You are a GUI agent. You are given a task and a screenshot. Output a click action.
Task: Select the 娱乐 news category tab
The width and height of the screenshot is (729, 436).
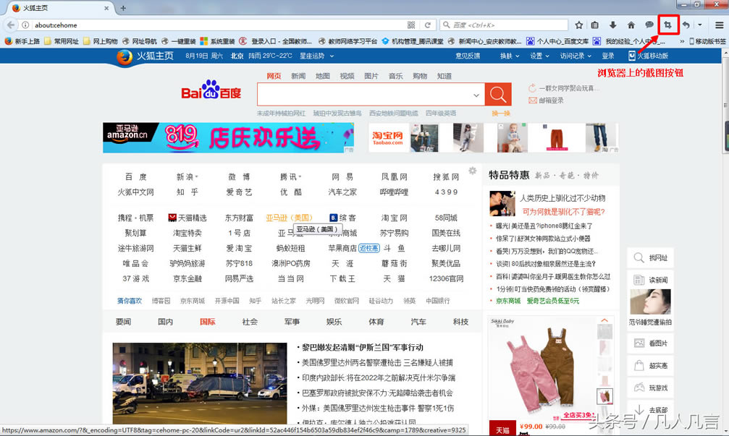tap(334, 322)
